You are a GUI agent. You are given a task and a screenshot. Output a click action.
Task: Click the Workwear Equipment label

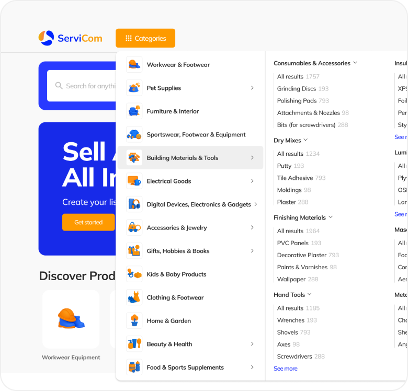point(71,358)
